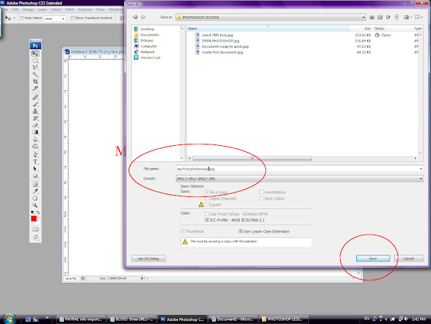Open the Views menu dropdown in Save As
Viewport: 431px width, 324px height.
coord(419,17)
